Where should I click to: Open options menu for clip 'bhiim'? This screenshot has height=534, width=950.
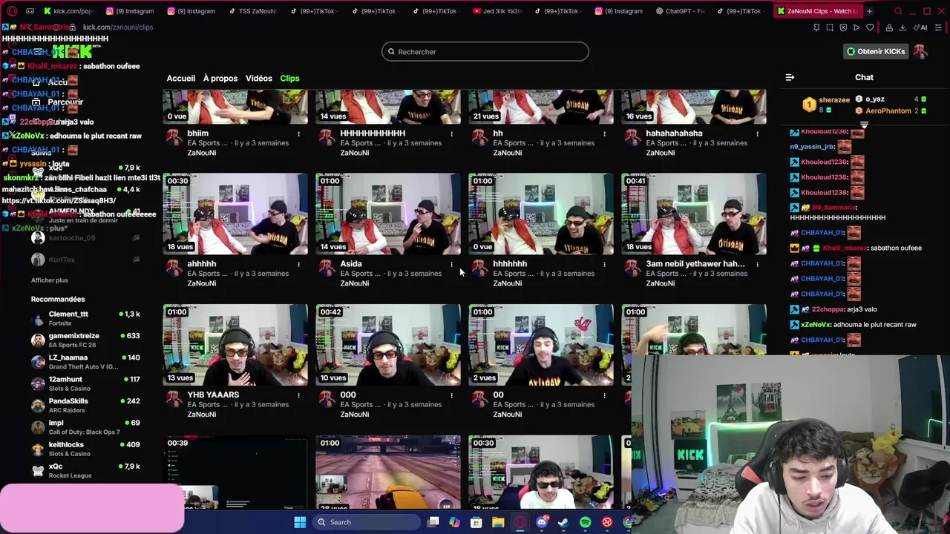pyautogui.click(x=298, y=133)
